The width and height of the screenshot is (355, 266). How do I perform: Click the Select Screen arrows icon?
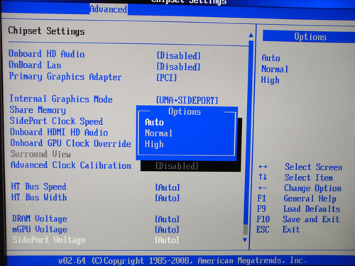tap(263, 167)
